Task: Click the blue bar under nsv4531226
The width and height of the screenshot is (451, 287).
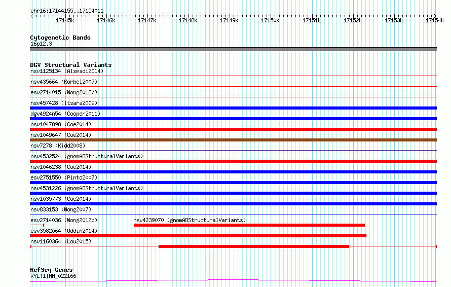Action: click(233, 193)
